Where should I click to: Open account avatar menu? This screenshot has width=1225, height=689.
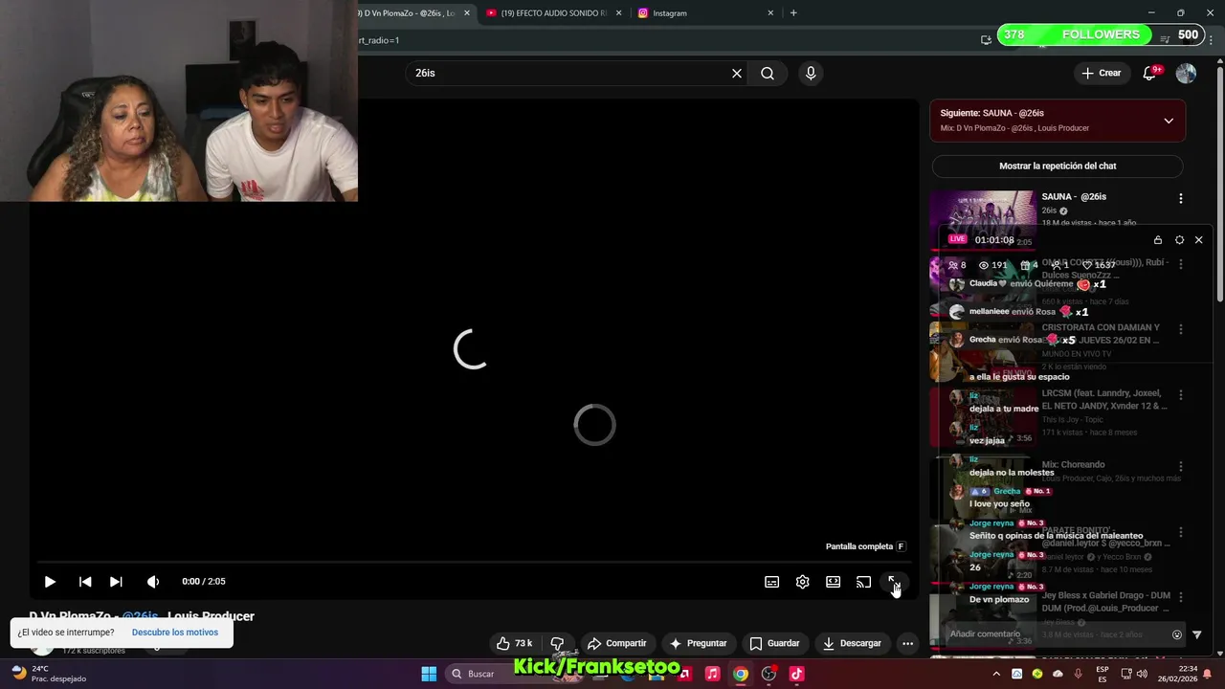[x=1186, y=73]
